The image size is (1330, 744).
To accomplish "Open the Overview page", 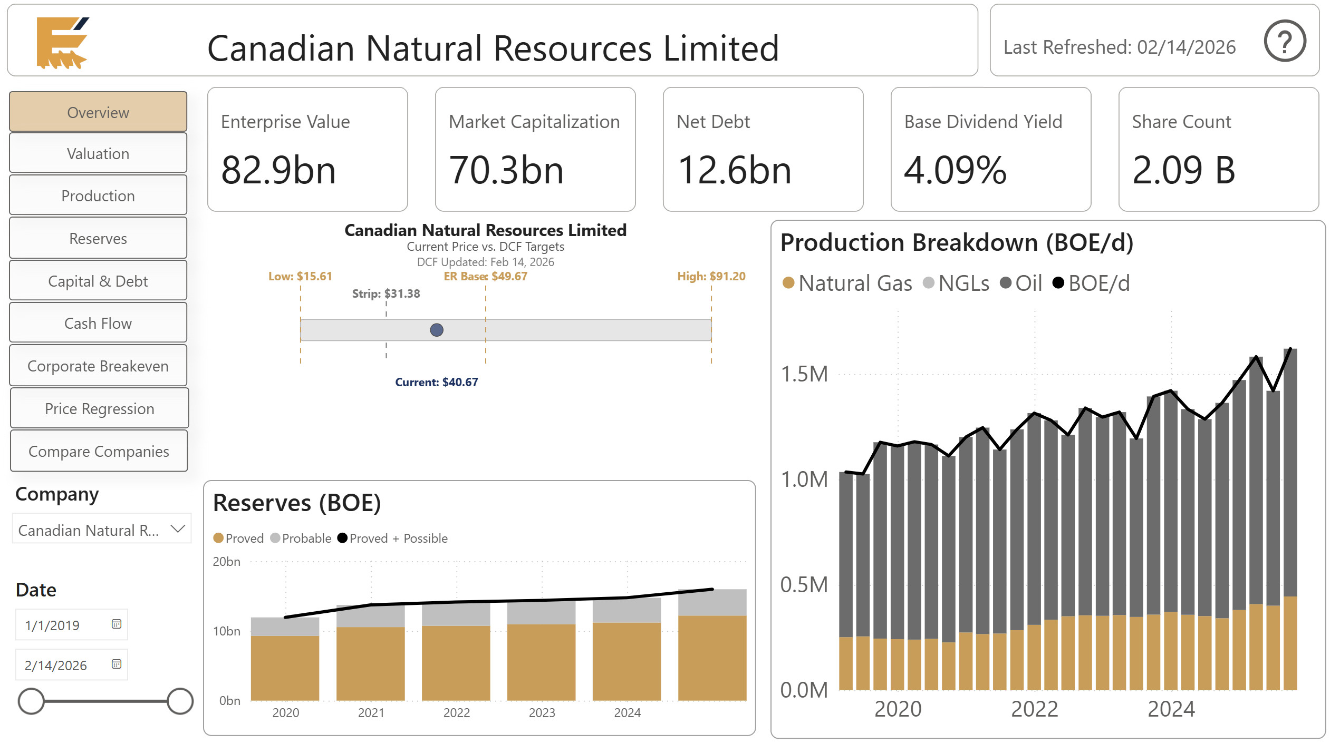I will [98, 112].
